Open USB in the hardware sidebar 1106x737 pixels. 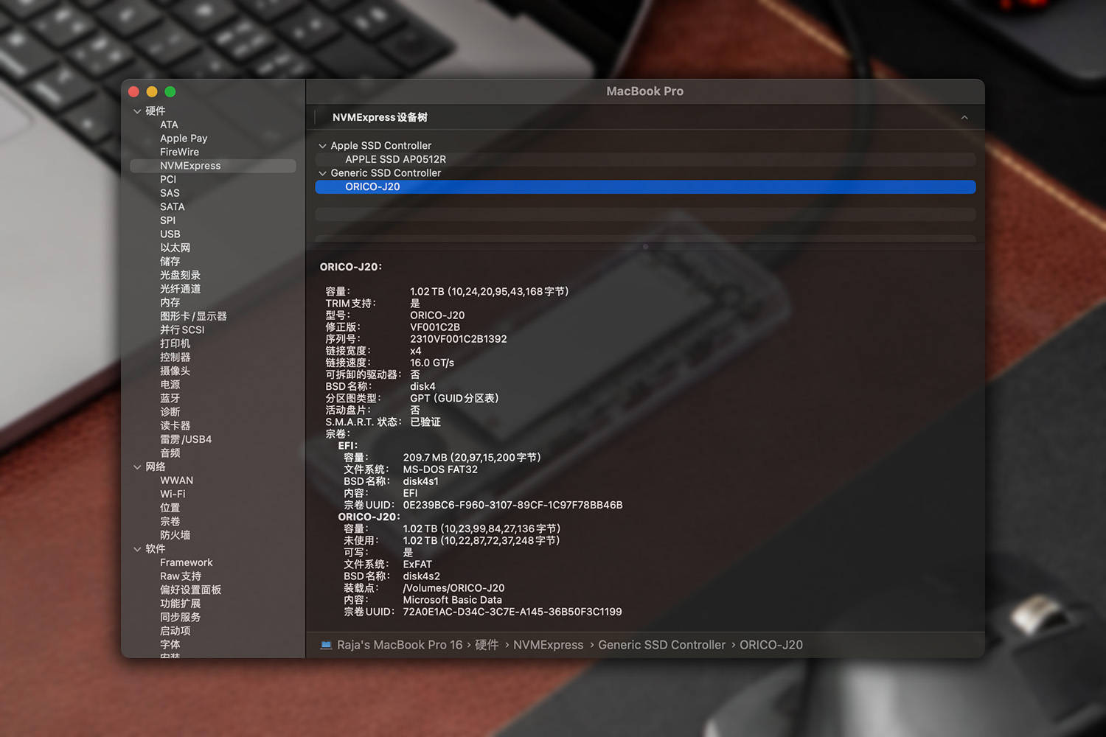click(170, 234)
